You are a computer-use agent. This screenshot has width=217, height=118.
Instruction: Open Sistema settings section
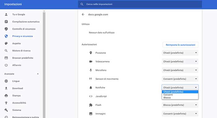(x=17, y=110)
